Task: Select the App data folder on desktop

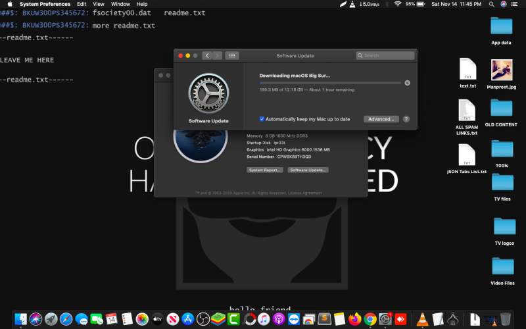Action: pos(501,30)
